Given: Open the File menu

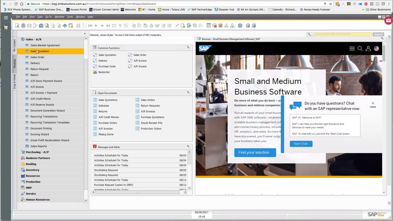Looking at the screenshot, I should click(18, 17).
